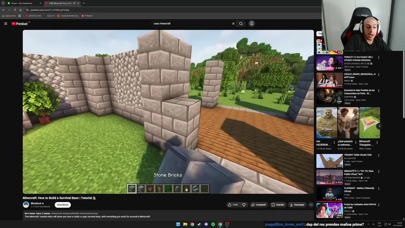405x228 pixels.
Task: Open Crunchyroll bookmark
Action: [x=68, y=16]
